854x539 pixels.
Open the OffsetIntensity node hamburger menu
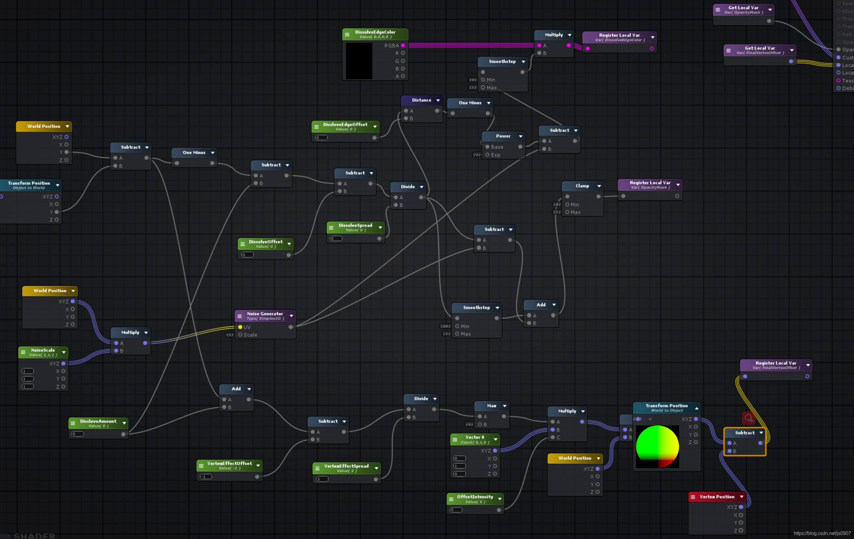[451, 499]
